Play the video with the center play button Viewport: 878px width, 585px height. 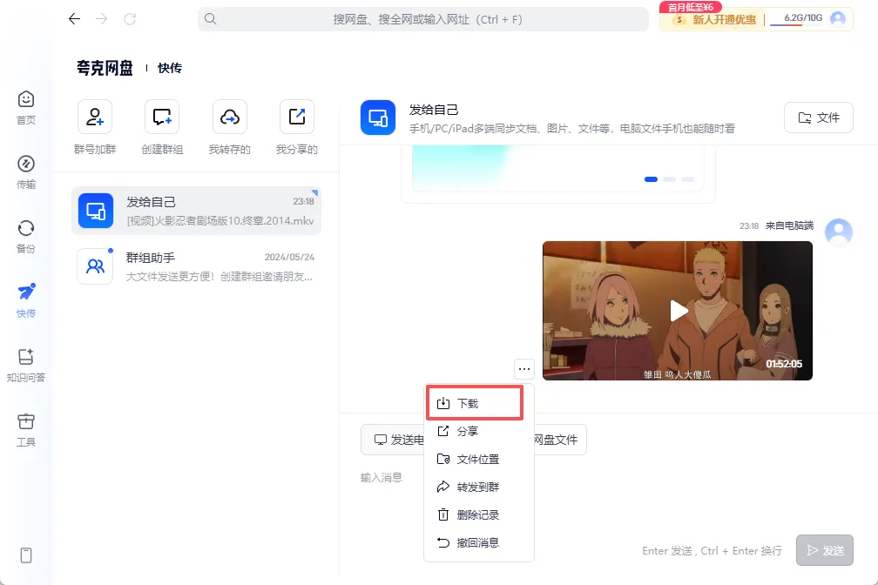pos(678,311)
